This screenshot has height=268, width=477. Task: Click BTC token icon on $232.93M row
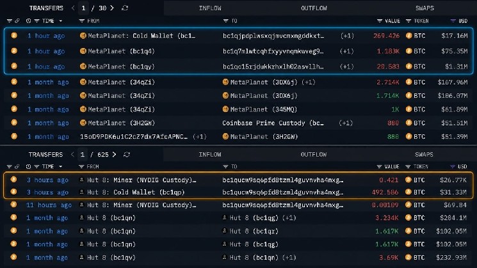tap(408, 257)
